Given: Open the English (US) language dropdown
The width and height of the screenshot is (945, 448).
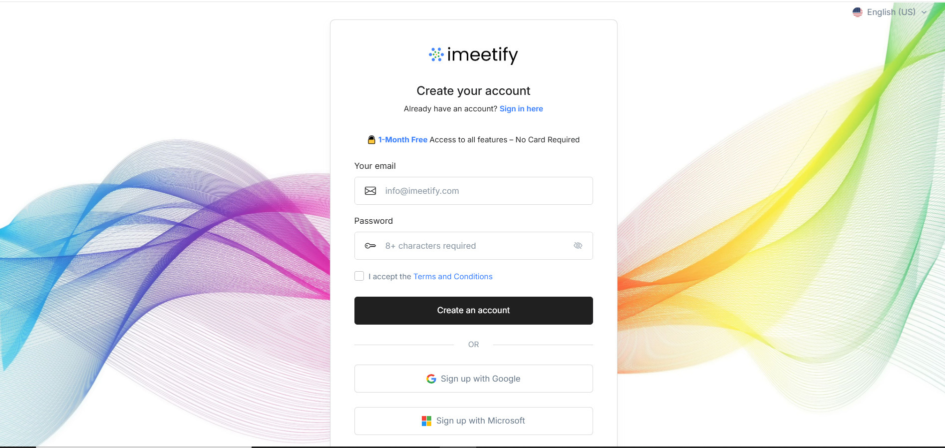Looking at the screenshot, I should [x=891, y=12].
